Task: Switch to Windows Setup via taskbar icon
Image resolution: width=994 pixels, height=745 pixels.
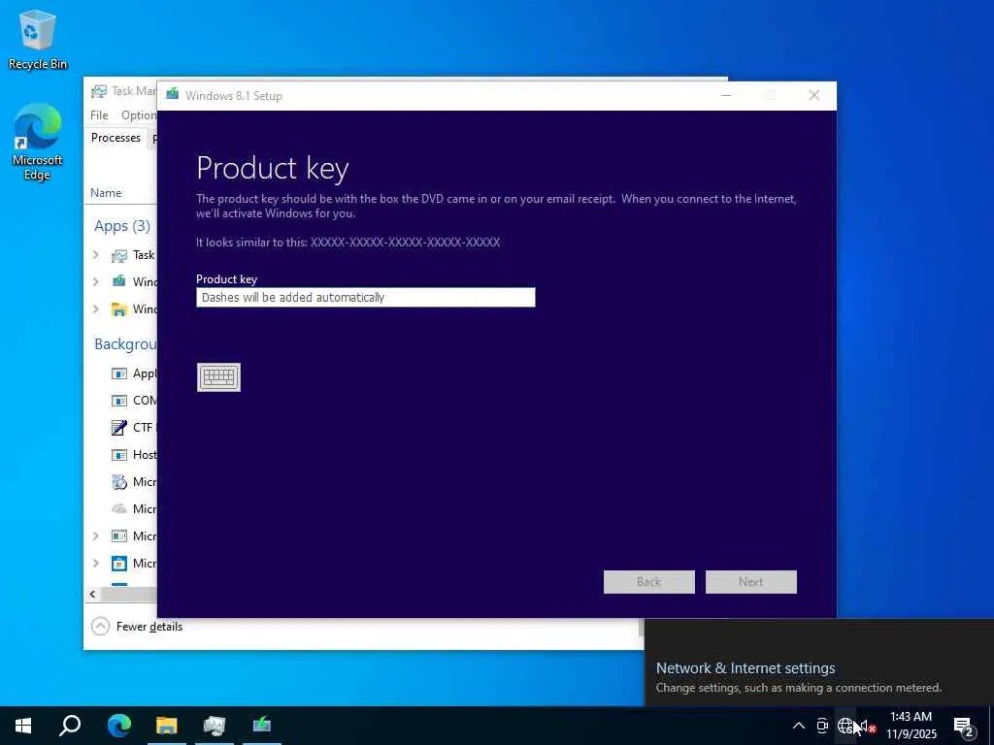Action: [x=262, y=726]
